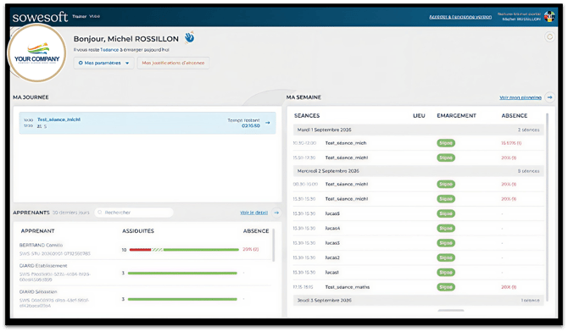Image resolution: width=568 pixels, height=332 pixels.
Task: Click Signé badge for lucas4 row
Action: (446, 229)
